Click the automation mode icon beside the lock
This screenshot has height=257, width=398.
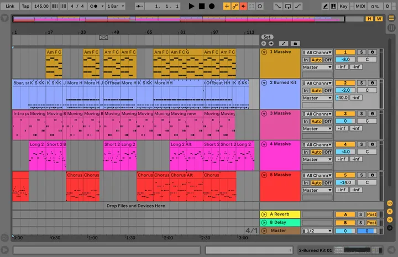[284, 43]
